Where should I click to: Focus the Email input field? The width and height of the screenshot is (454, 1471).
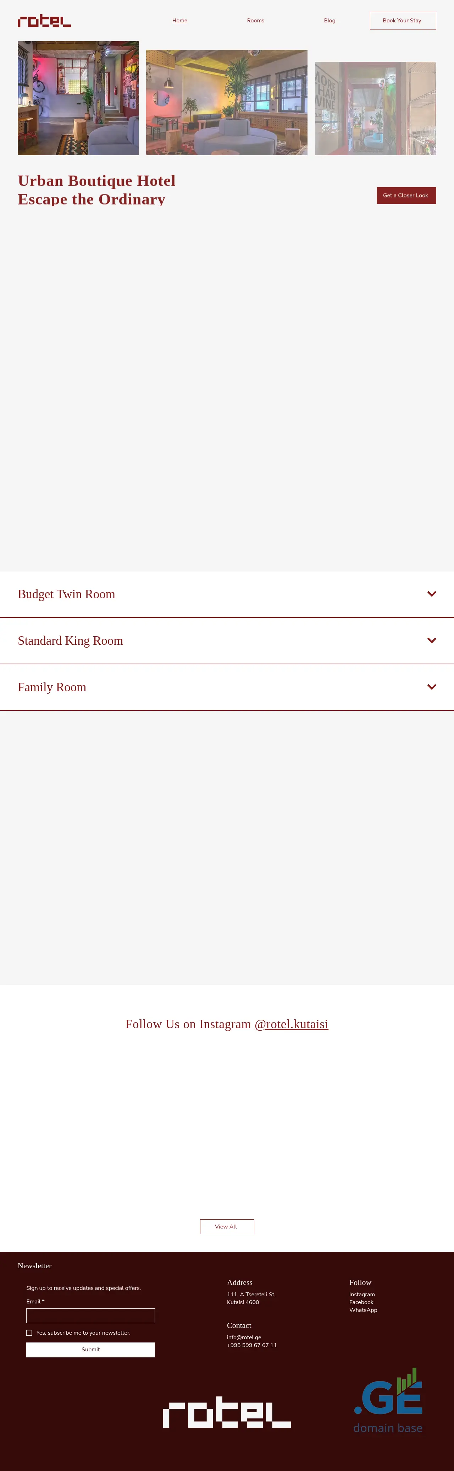tap(90, 1316)
